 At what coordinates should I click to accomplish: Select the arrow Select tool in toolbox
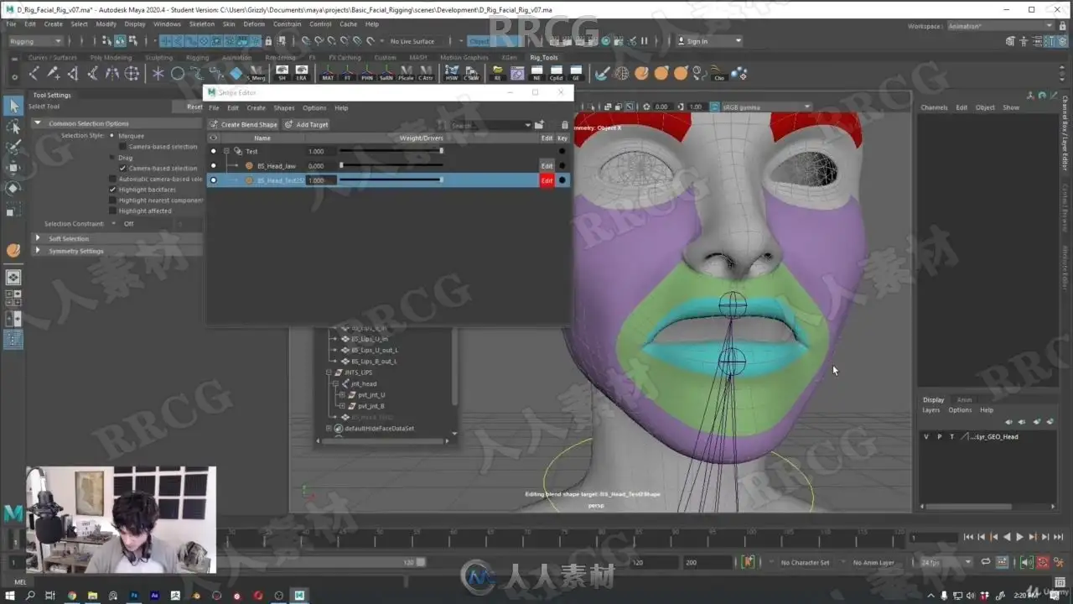[x=13, y=106]
